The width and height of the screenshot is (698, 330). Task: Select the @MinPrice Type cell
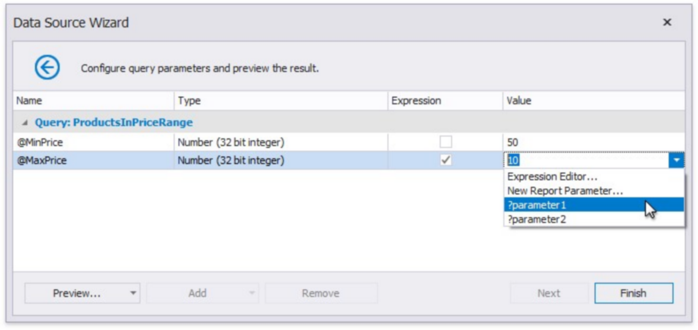(x=280, y=142)
